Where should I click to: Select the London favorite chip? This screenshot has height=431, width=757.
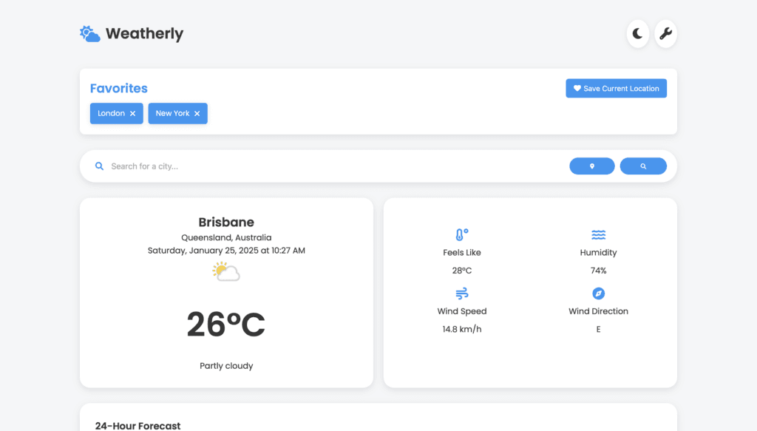point(111,114)
